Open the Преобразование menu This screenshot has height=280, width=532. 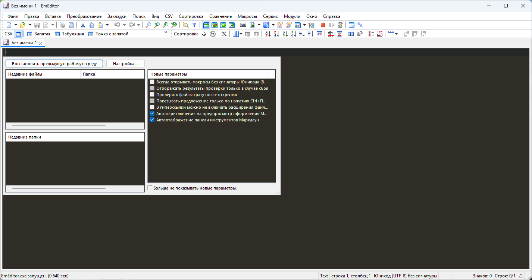[x=84, y=16]
